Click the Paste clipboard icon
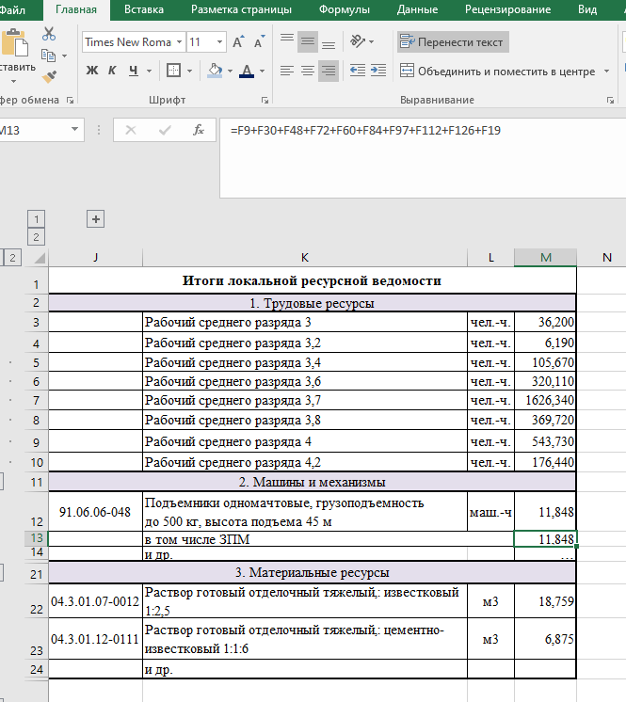Screen dimensions: 626x702 [15, 42]
